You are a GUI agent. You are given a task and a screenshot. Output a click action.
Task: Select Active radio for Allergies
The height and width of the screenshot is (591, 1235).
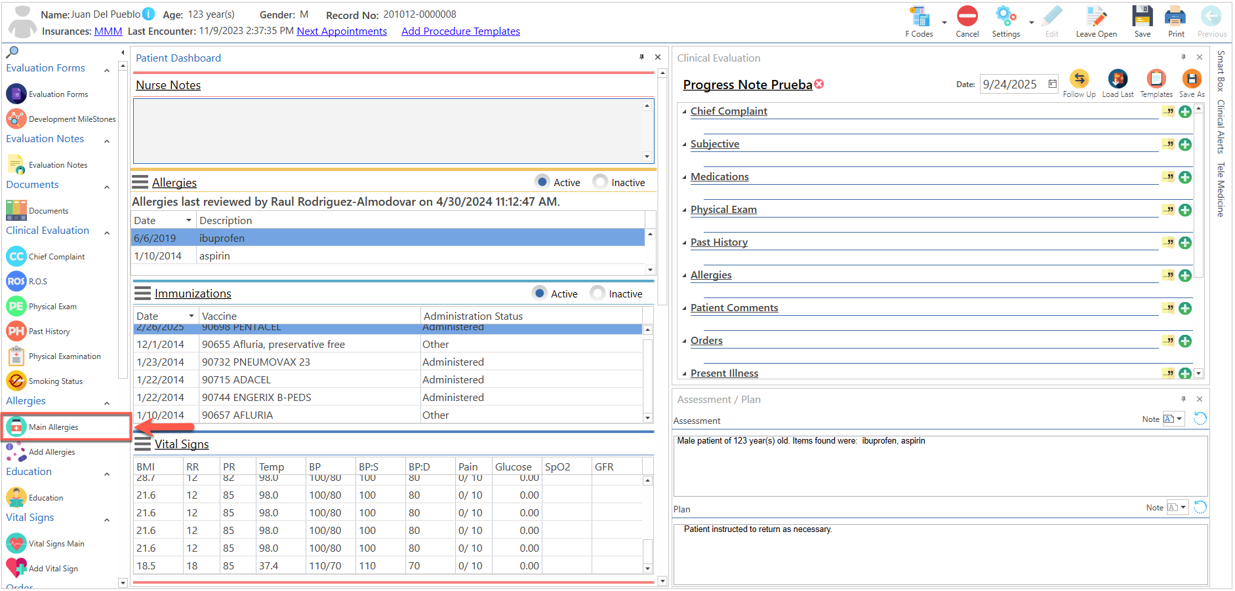click(x=542, y=181)
